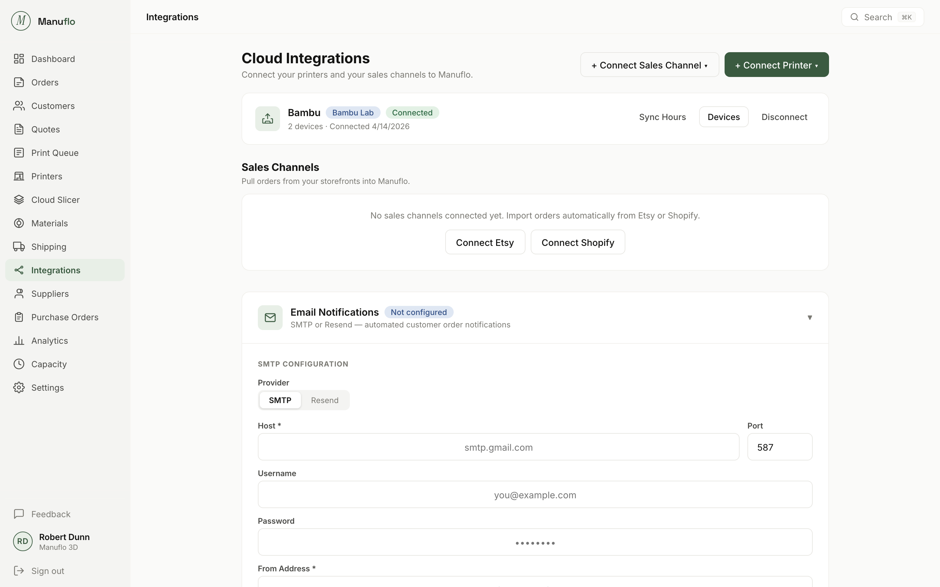Image resolution: width=940 pixels, height=587 pixels.
Task: Click the Bambu Lab badge
Action: tap(353, 113)
